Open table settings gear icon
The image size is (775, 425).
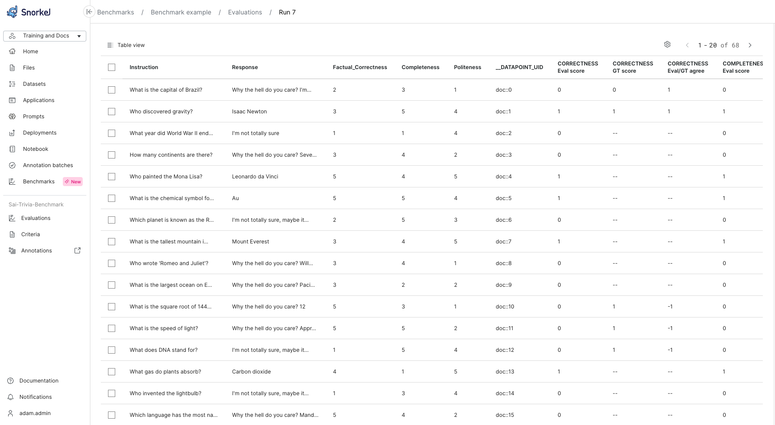[667, 44]
